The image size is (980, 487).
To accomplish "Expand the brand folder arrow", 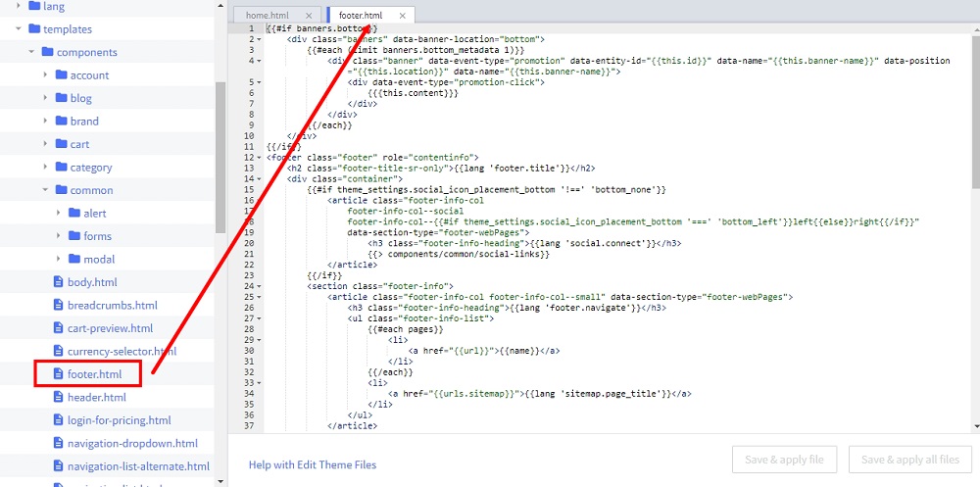I will (45, 121).
